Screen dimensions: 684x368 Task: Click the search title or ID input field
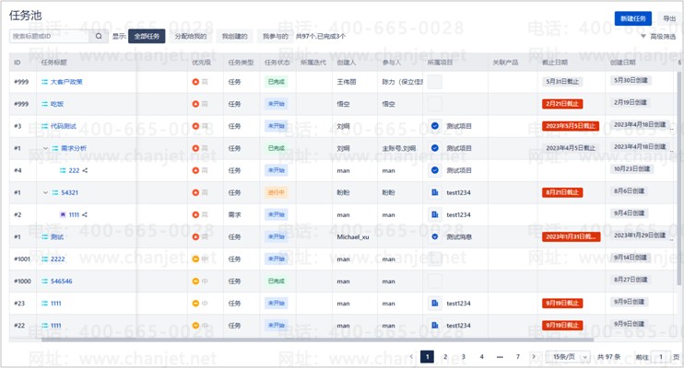coord(51,37)
